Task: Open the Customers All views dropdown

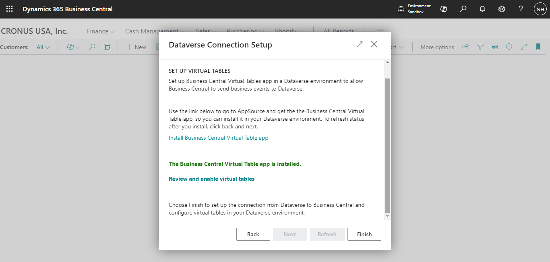Action: click(x=43, y=47)
